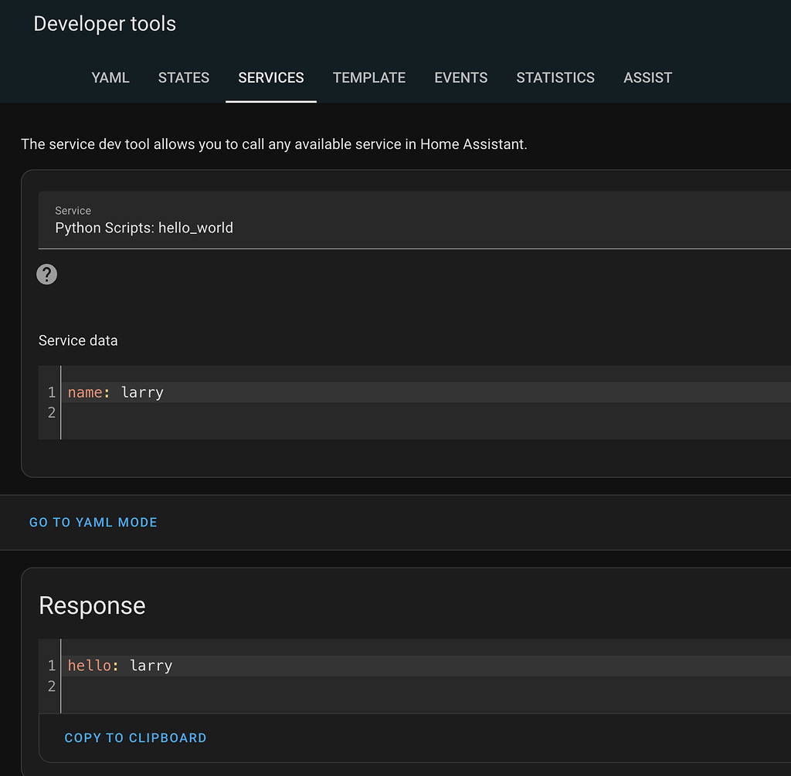Image resolution: width=791 pixels, height=776 pixels.
Task: Click the help question mark icon
Action: [46, 274]
